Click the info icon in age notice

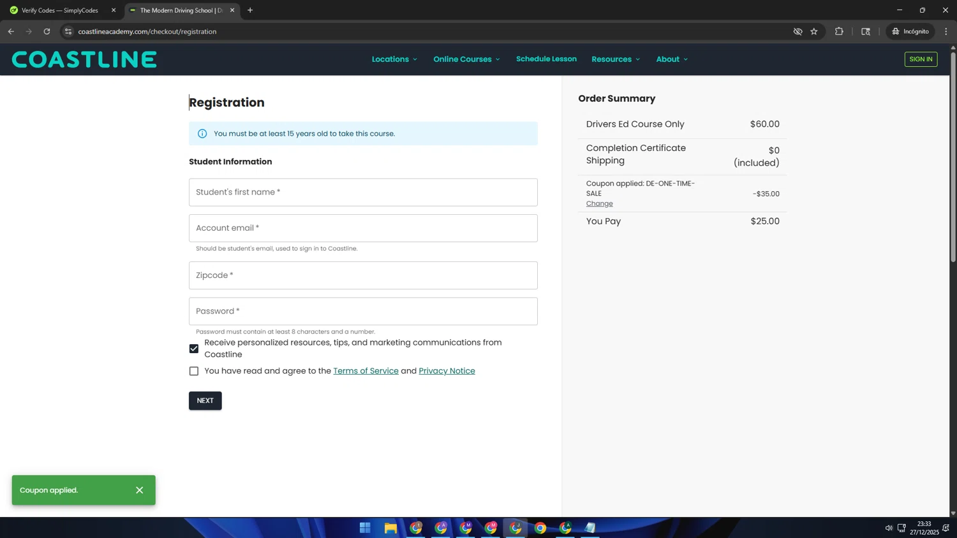click(202, 134)
